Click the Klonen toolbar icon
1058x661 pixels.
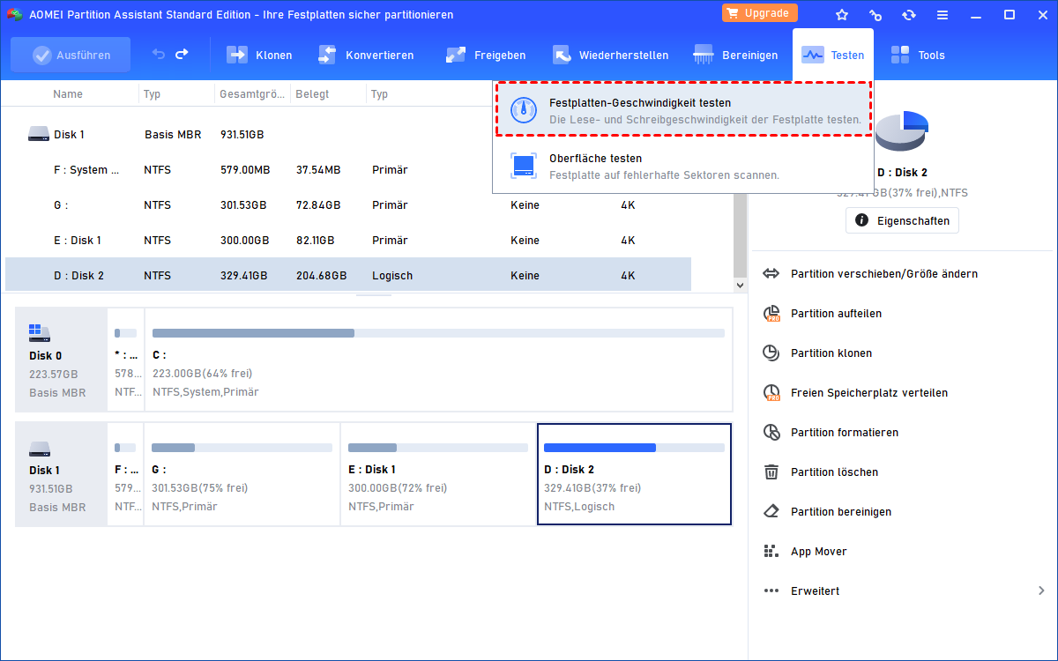click(x=237, y=55)
